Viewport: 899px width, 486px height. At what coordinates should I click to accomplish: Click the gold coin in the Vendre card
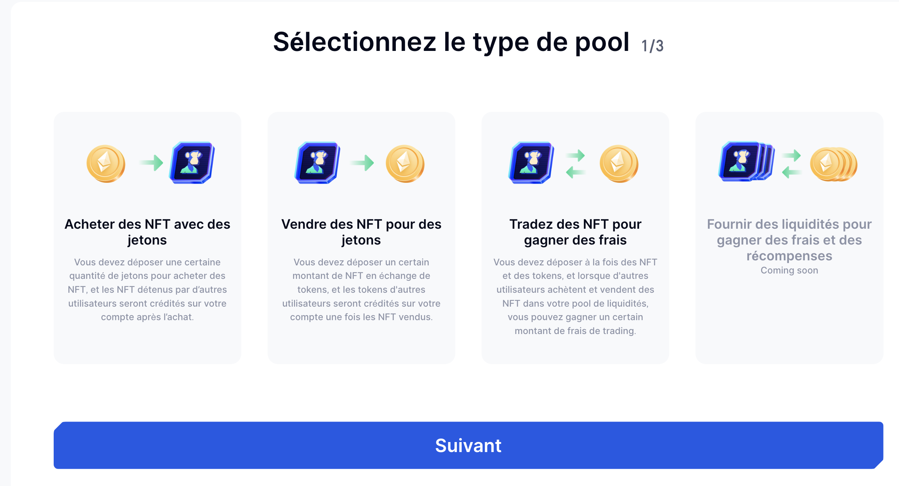click(x=405, y=164)
